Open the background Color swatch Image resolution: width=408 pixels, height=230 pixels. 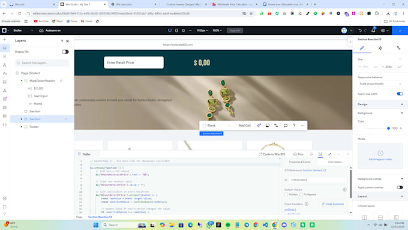click(361, 128)
